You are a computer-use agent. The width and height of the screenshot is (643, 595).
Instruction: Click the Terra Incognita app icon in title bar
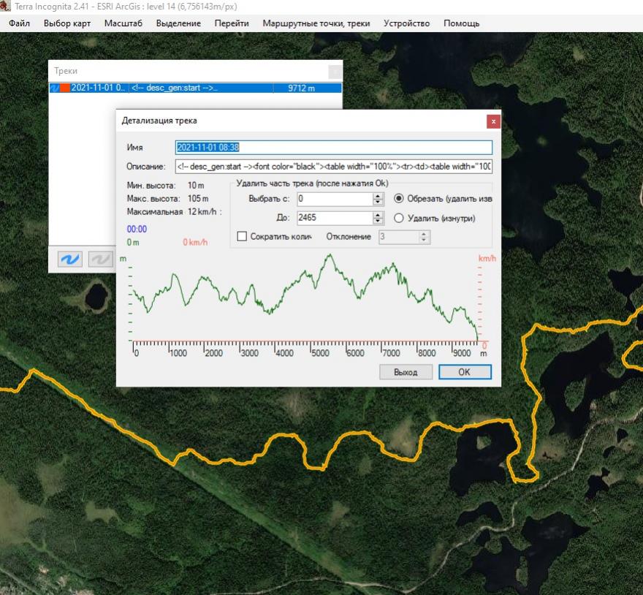7,7
